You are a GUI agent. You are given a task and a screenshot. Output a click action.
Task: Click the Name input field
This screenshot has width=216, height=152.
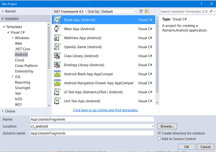(x=92, y=119)
